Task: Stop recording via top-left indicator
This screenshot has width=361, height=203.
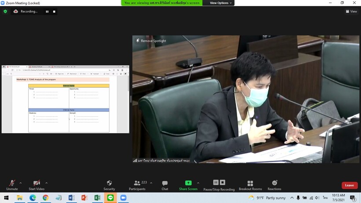Action: tap(54, 11)
